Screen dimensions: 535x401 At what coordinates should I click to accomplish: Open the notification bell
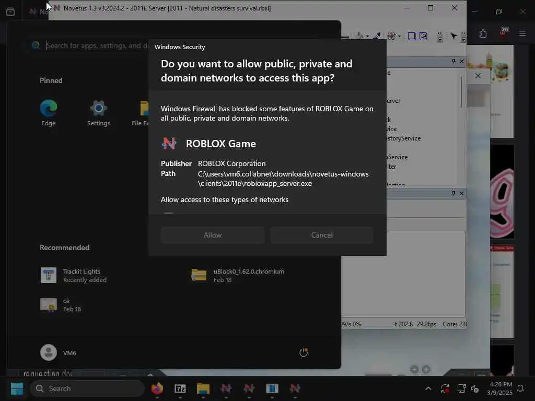point(520,388)
